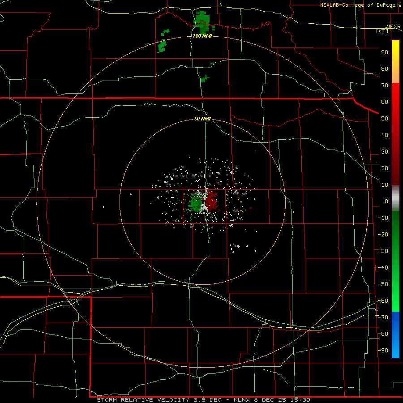
Task: Click the -60 scale value
Action: 383,301
